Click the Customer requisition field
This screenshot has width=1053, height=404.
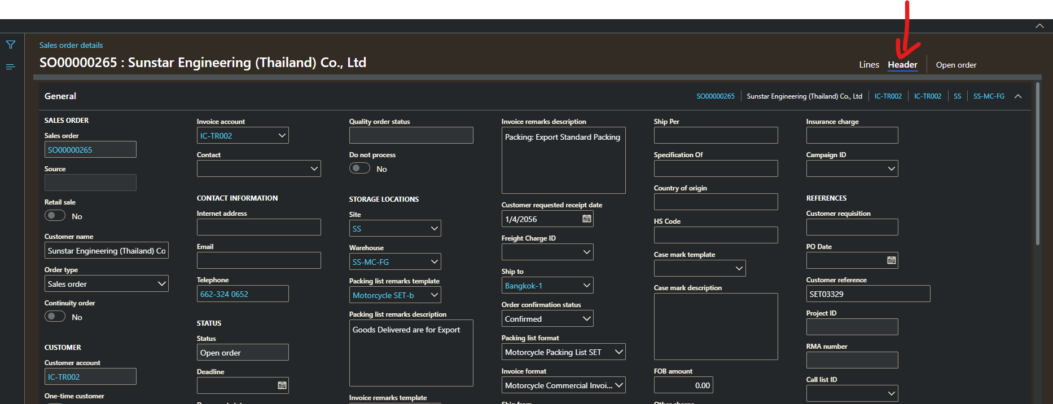pyautogui.click(x=852, y=227)
